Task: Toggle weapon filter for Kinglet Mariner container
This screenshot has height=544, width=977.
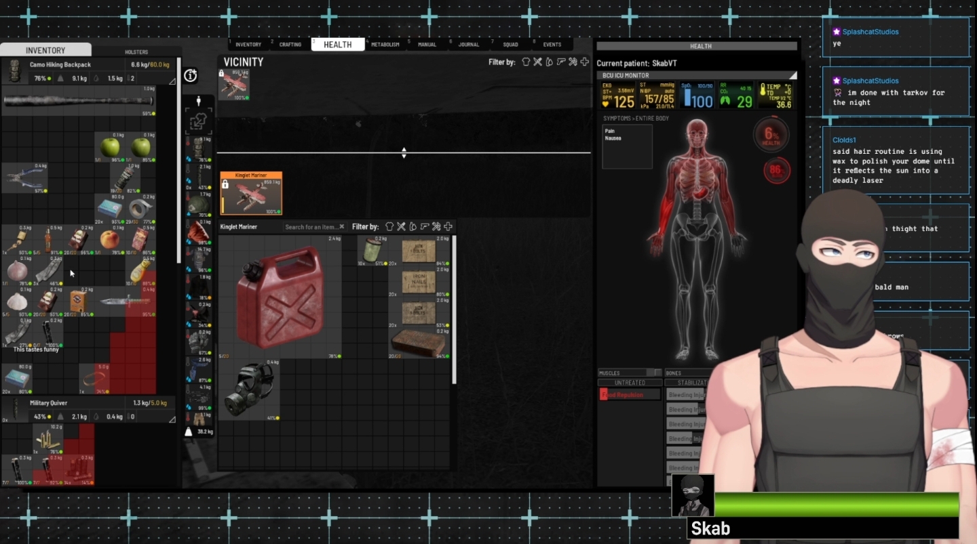Action: coord(425,226)
